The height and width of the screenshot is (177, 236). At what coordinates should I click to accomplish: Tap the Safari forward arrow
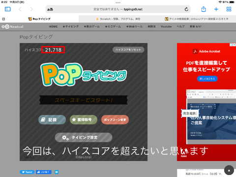point(31,9)
